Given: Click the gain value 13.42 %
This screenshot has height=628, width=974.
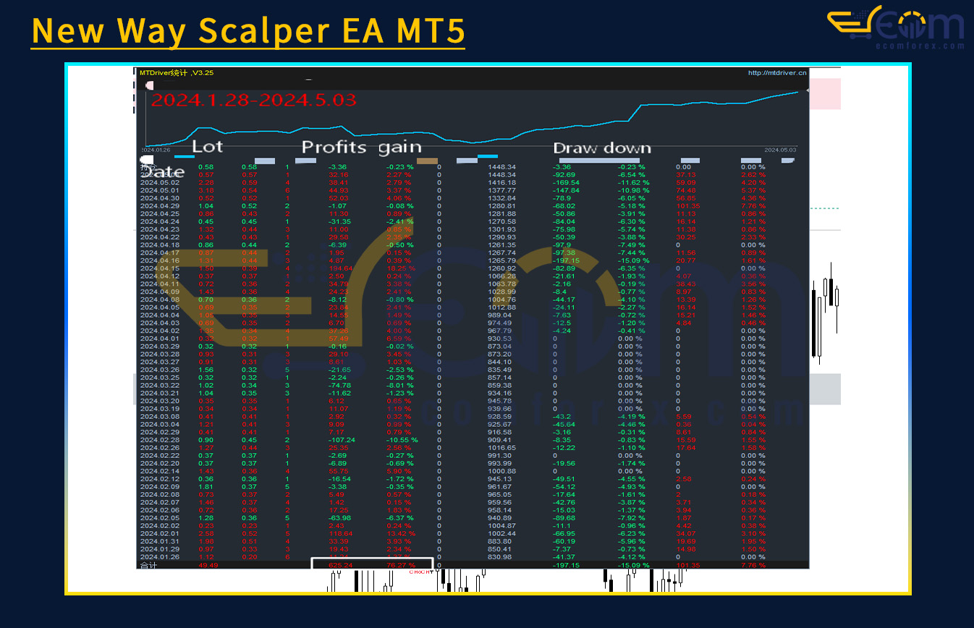Looking at the screenshot, I should [400, 533].
